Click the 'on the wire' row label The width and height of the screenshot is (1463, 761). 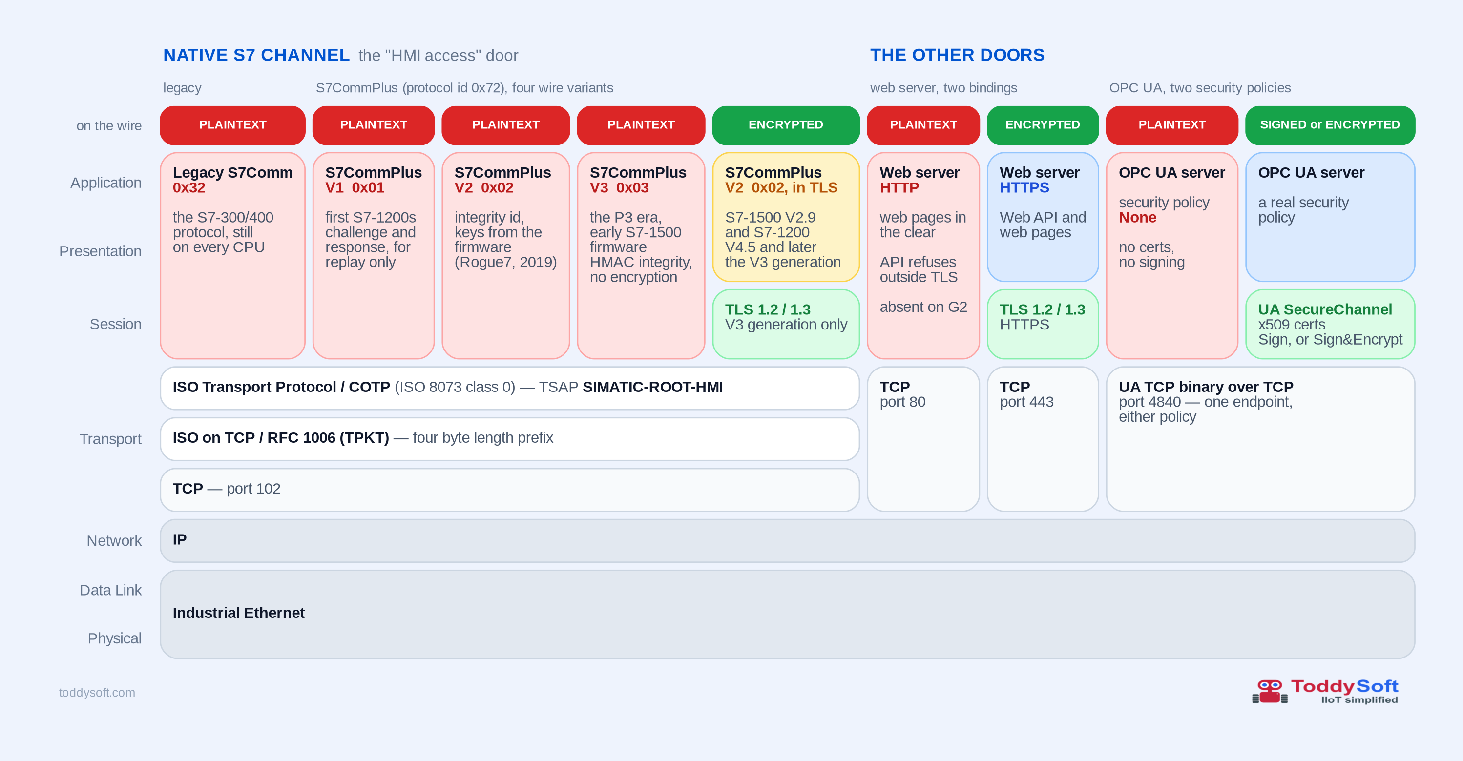(x=109, y=126)
